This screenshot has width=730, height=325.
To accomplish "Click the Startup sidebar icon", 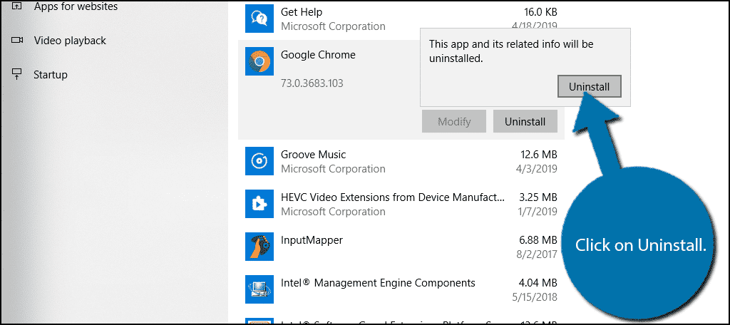I will pos(17,75).
